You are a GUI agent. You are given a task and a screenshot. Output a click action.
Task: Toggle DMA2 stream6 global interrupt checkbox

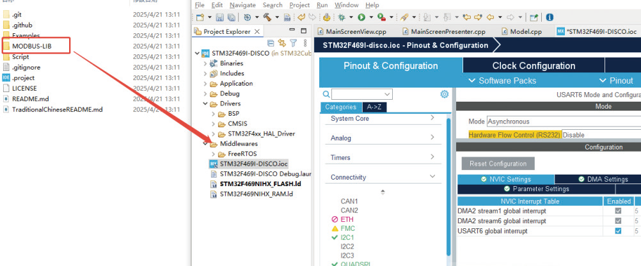pyautogui.click(x=618, y=221)
